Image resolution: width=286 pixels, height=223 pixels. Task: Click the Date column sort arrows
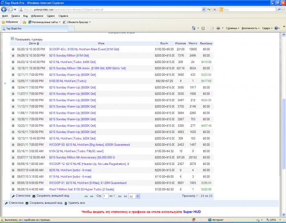tap(38, 43)
